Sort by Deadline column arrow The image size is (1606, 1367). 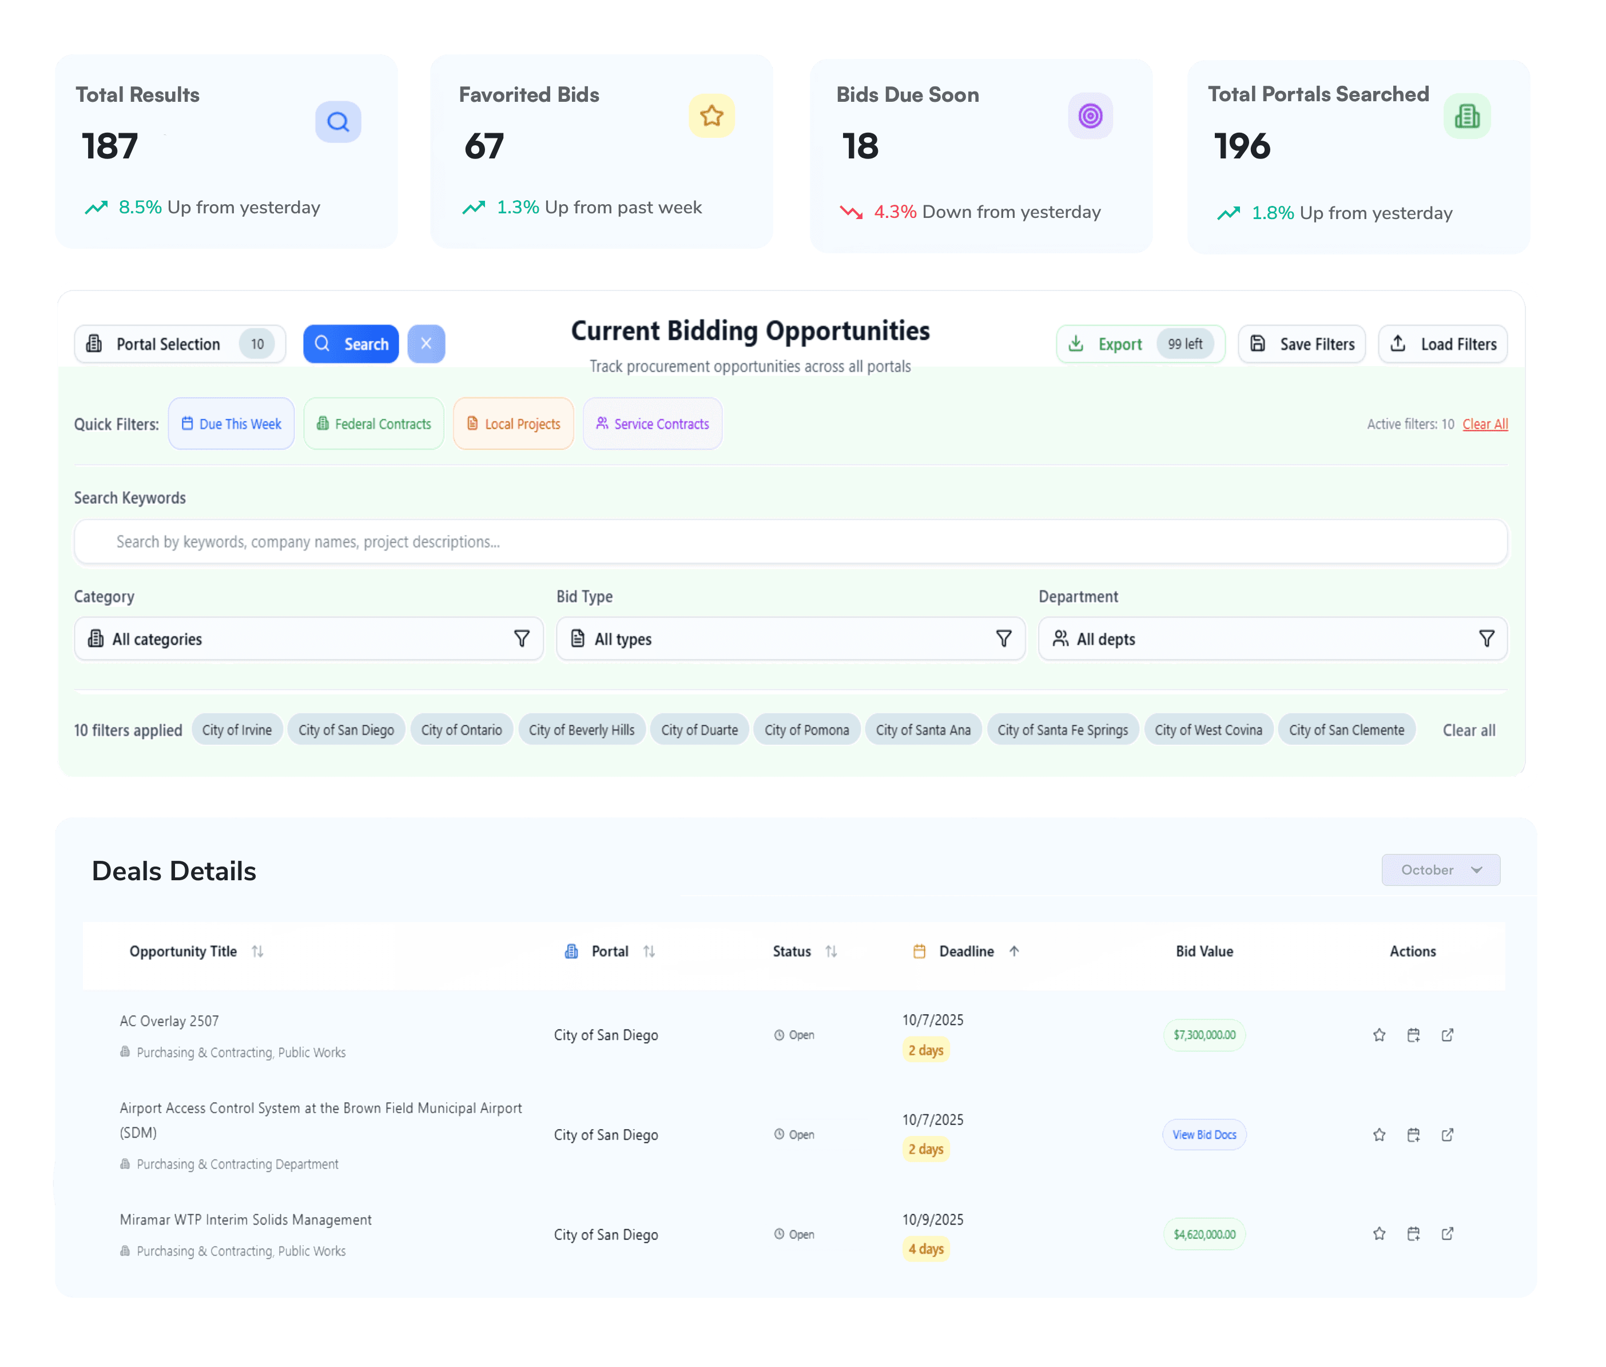coord(1014,952)
